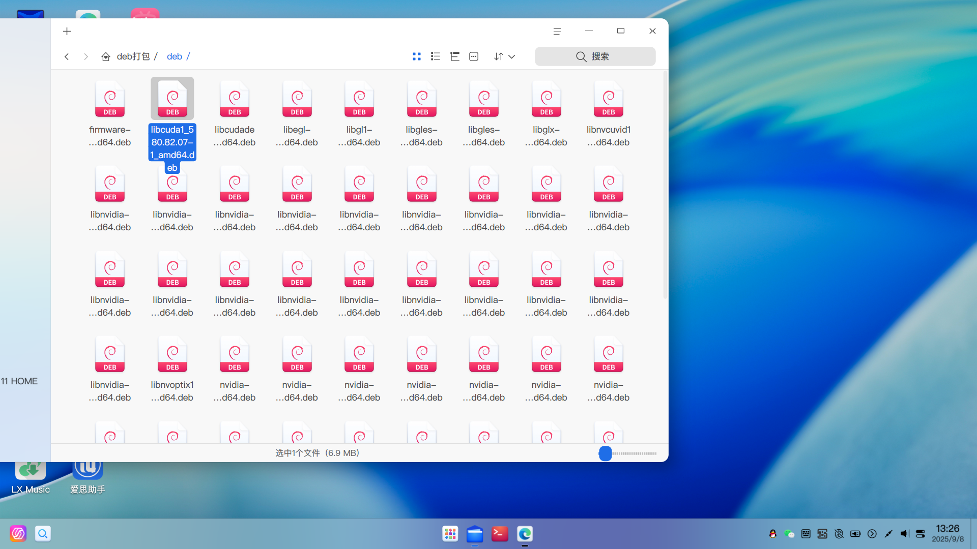Open the clock showing 13:26
The image size is (977, 549).
pos(947,534)
